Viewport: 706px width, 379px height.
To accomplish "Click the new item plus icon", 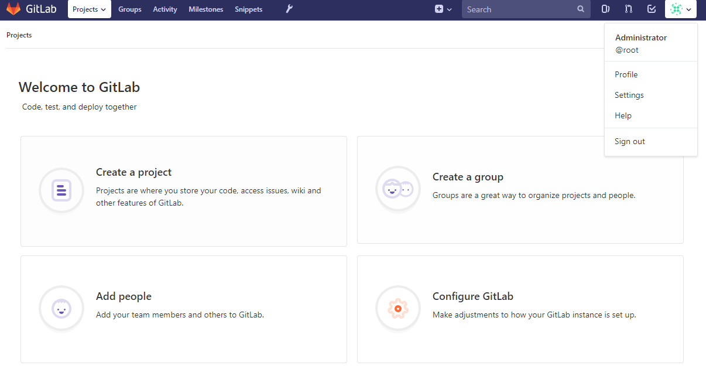I will [439, 9].
